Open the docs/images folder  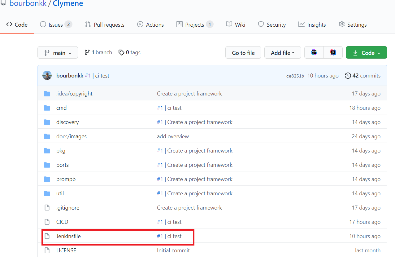click(x=72, y=136)
